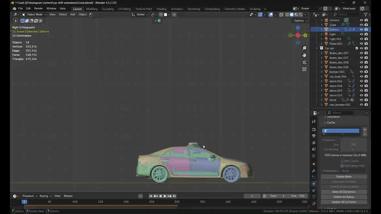
Task: Expand the Camera tree item
Action: click(x=322, y=20)
